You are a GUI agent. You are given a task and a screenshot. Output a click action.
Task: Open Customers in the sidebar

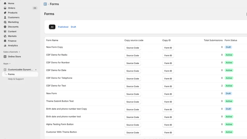[14, 17]
